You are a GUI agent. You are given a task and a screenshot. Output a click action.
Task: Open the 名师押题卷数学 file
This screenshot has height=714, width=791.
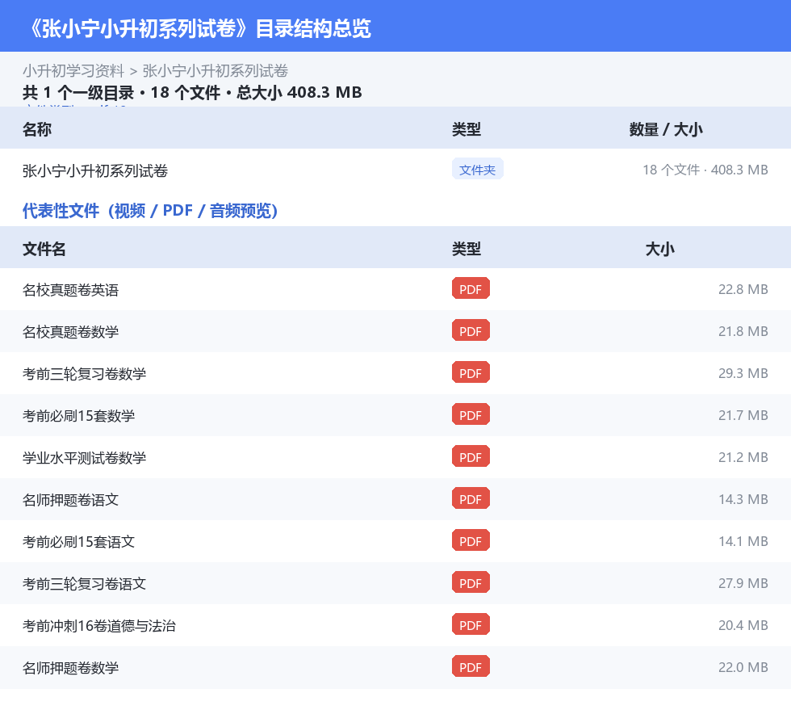click(71, 667)
